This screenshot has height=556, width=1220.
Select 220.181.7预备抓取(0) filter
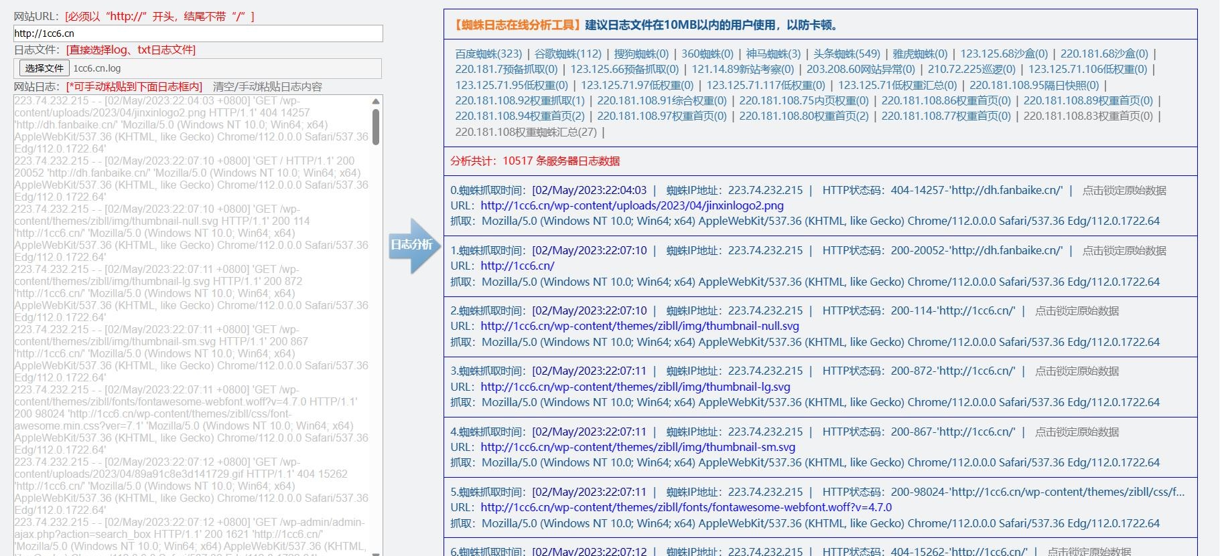tap(506, 69)
